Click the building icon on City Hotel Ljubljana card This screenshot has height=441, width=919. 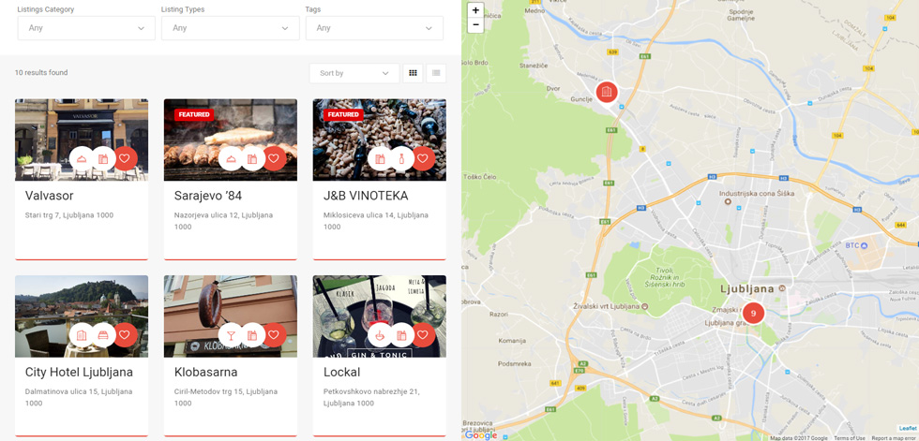click(81, 335)
